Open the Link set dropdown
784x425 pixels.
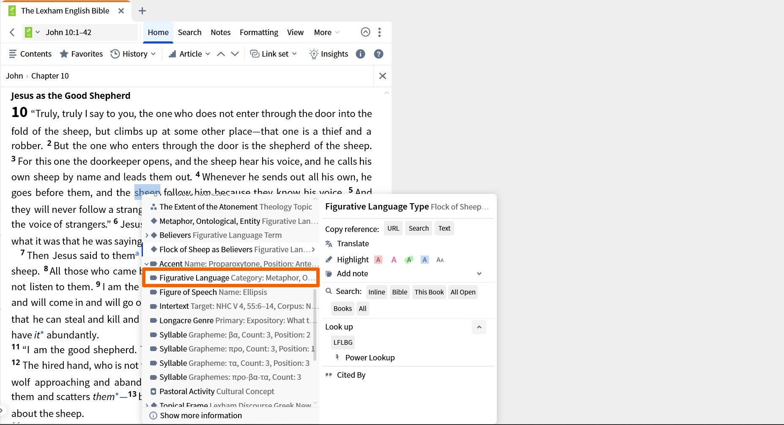(x=274, y=54)
